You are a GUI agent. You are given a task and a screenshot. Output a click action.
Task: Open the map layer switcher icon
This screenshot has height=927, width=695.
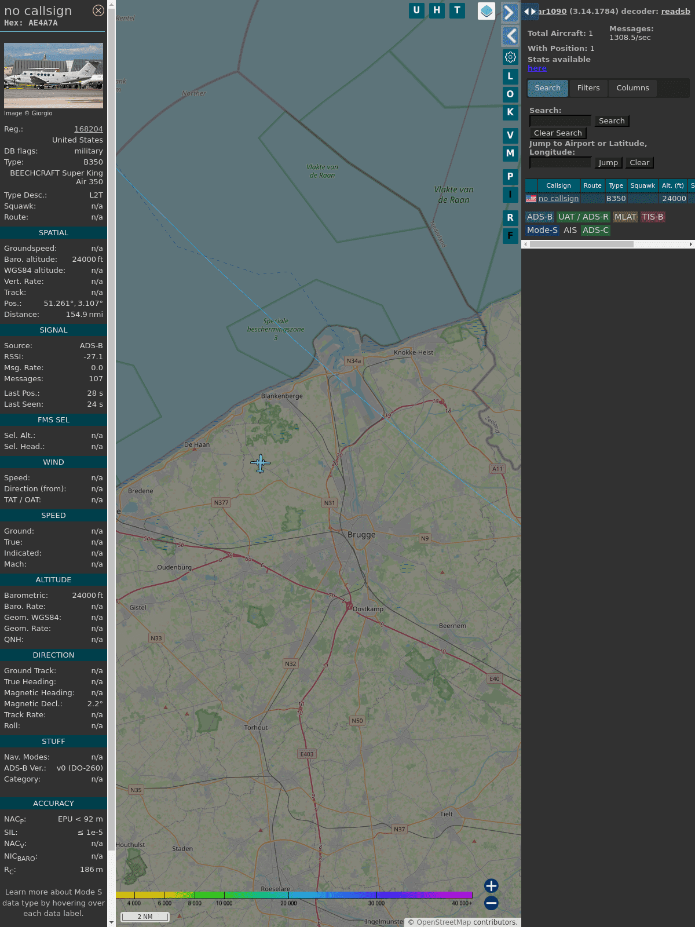tap(487, 11)
